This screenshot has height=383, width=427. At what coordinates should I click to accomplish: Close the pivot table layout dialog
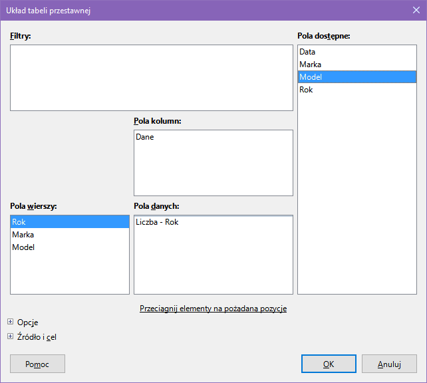pos(415,11)
